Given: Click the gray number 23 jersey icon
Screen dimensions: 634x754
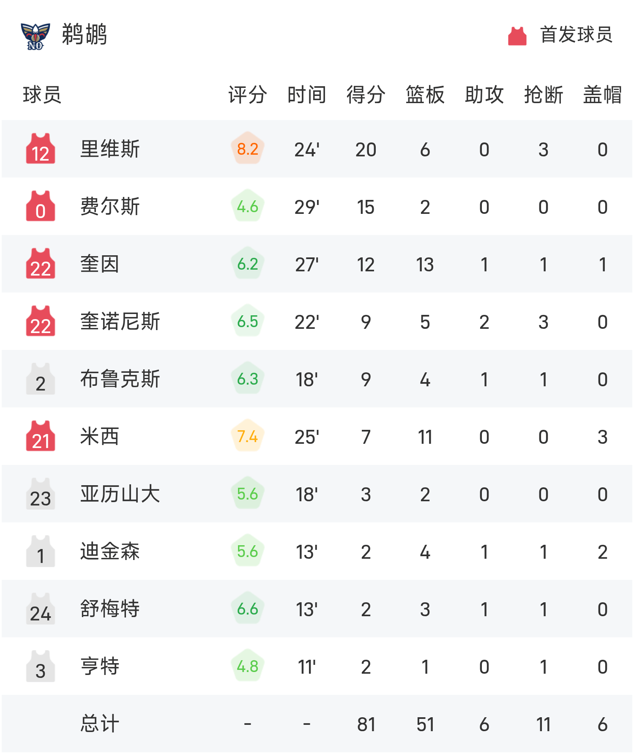Looking at the screenshot, I should (x=41, y=494).
